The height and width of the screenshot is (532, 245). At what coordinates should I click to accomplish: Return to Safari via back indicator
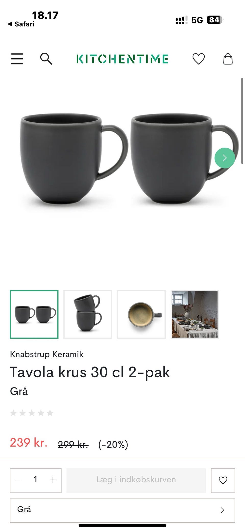(x=21, y=24)
